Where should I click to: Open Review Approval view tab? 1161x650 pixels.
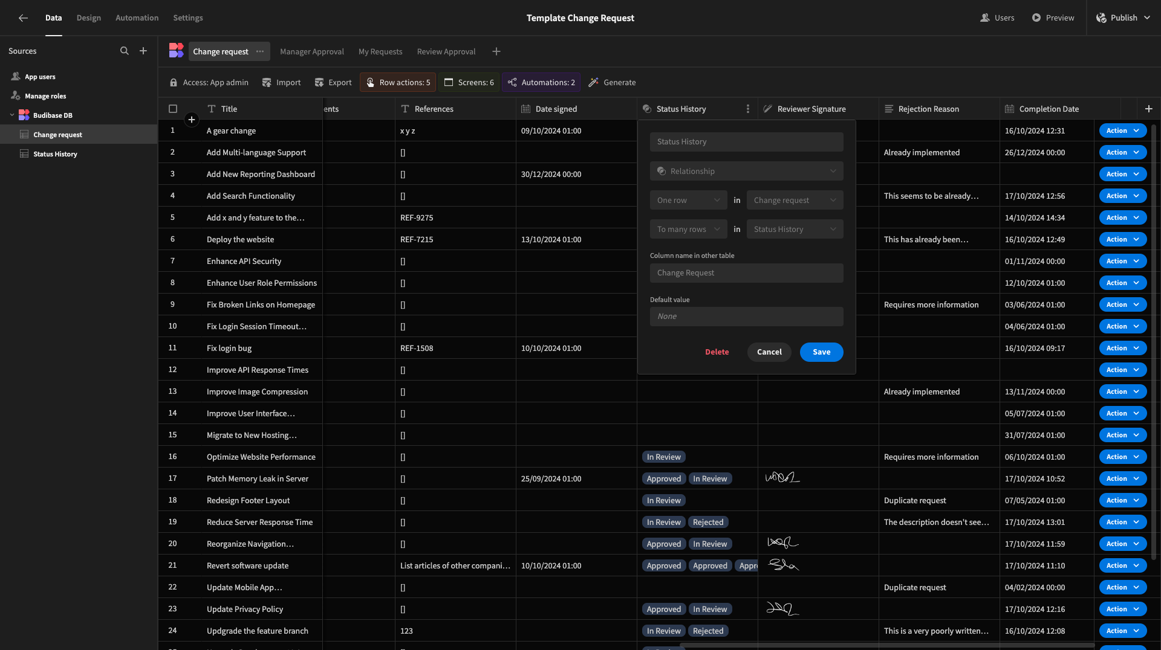tap(446, 51)
